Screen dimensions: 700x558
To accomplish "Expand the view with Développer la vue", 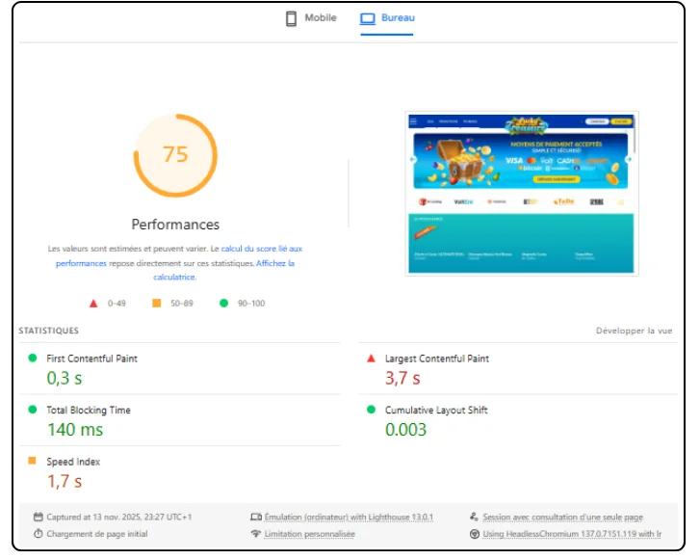I will (x=634, y=331).
